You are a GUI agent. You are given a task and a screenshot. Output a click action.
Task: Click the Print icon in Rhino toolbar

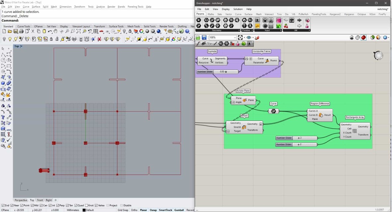21,31
